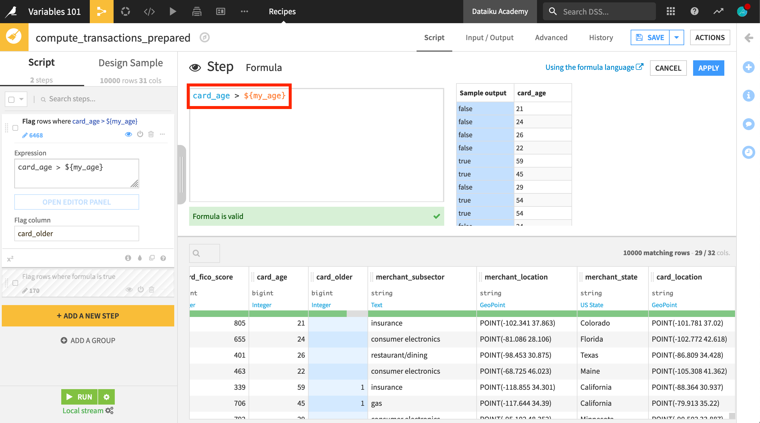Open the applications grid icon top-right

click(671, 12)
